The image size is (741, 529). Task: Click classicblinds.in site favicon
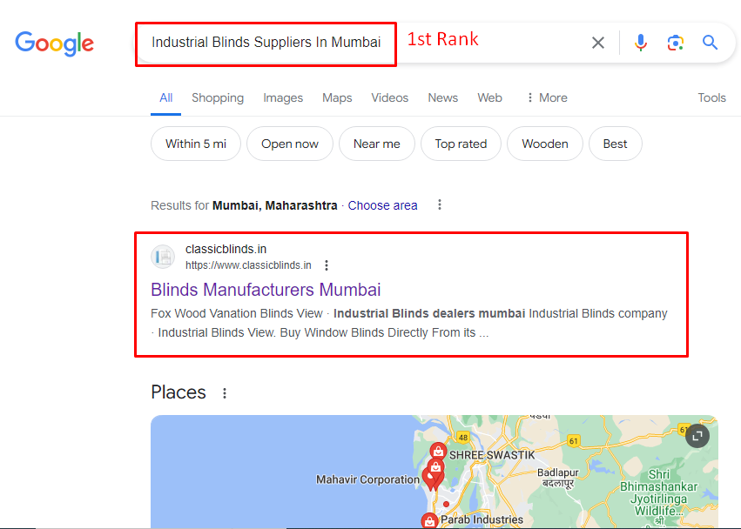click(x=163, y=257)
